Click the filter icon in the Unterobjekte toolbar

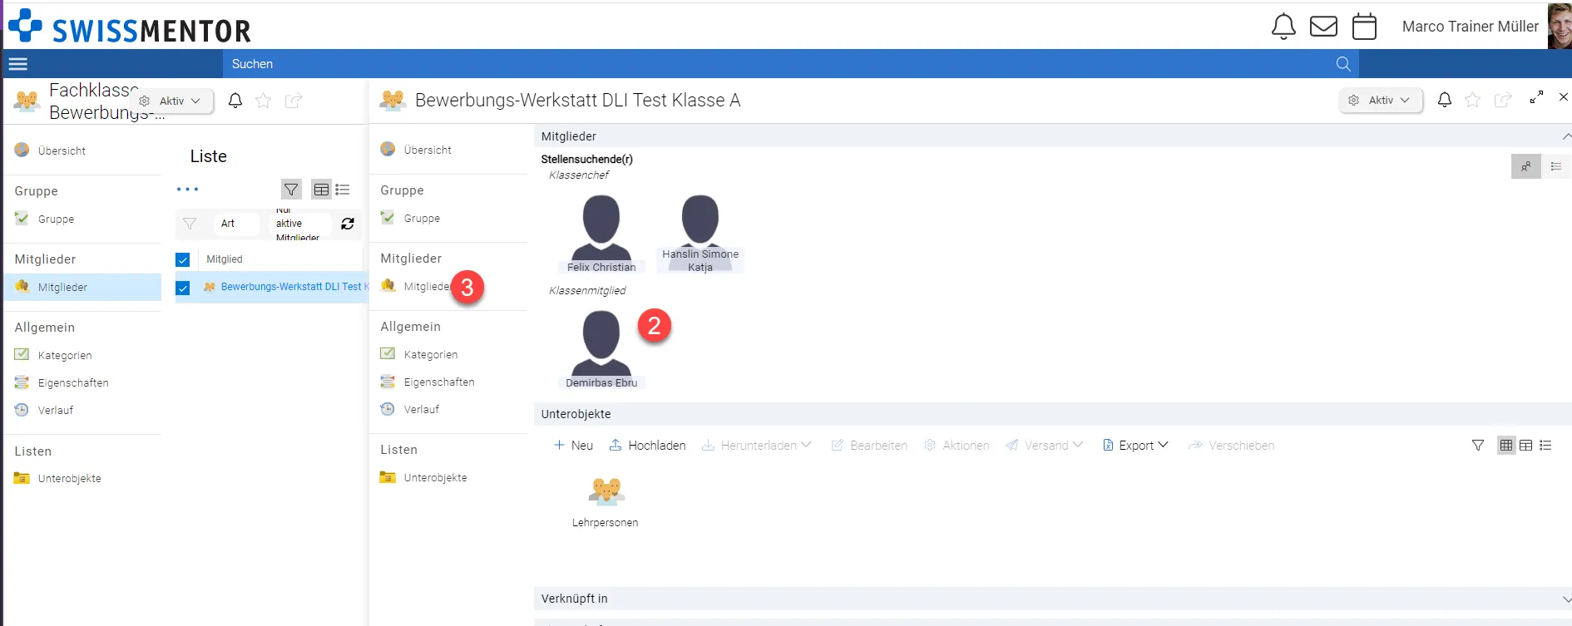(1478, 446)
